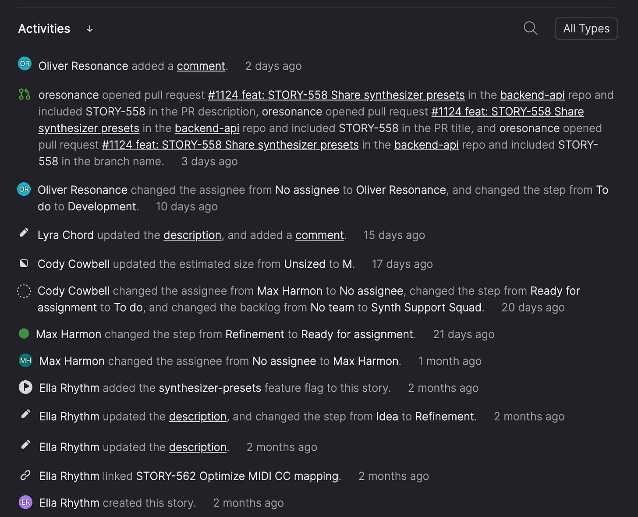
Task: Open first #1124 pull request link
Action: [336, 95]
